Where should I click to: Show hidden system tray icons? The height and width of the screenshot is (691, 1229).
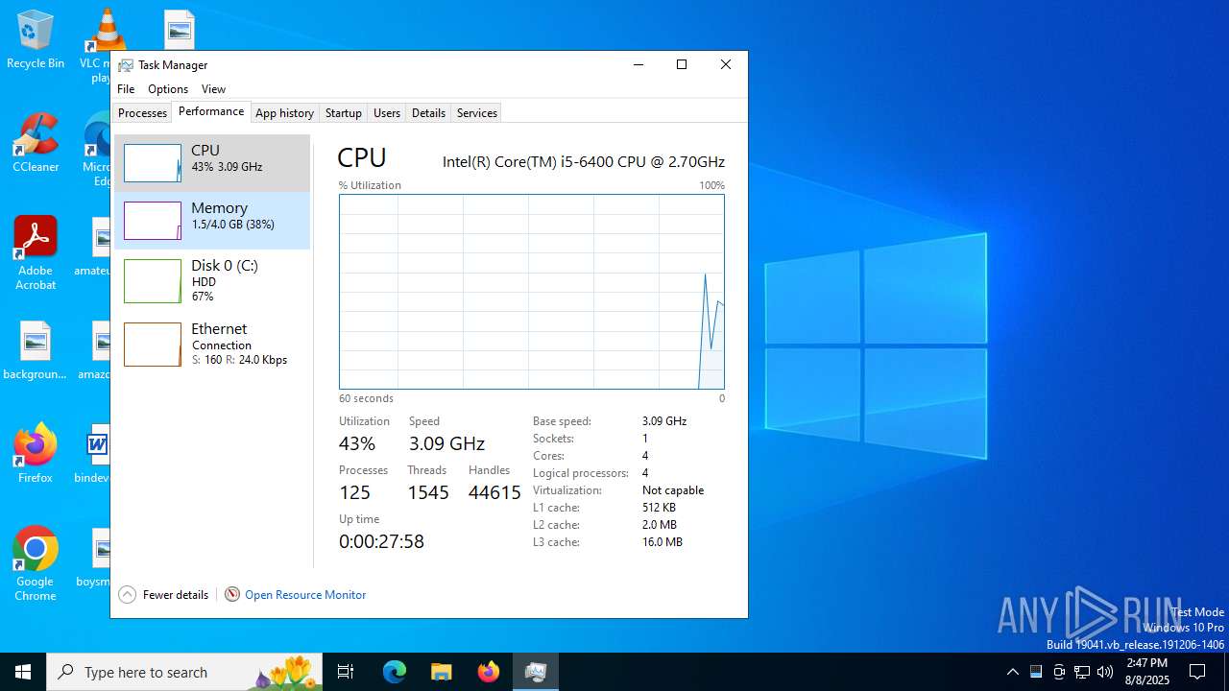point(1012,672)
